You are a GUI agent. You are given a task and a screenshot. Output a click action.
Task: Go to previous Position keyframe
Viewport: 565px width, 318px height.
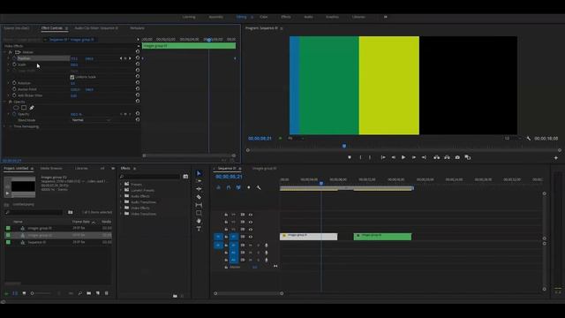(x=121, y=58)
